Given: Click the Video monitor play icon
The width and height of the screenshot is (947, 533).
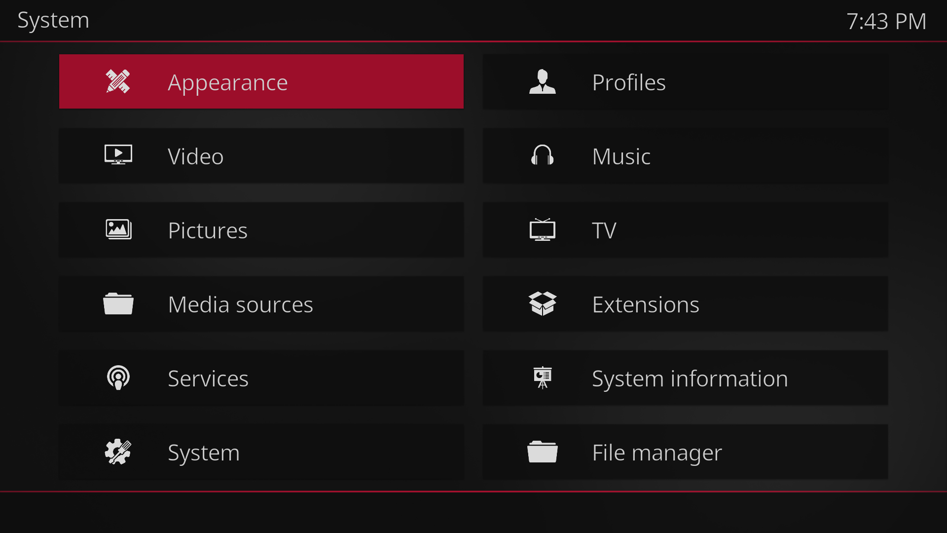Looking at the screenshot, I should point(118,155).
